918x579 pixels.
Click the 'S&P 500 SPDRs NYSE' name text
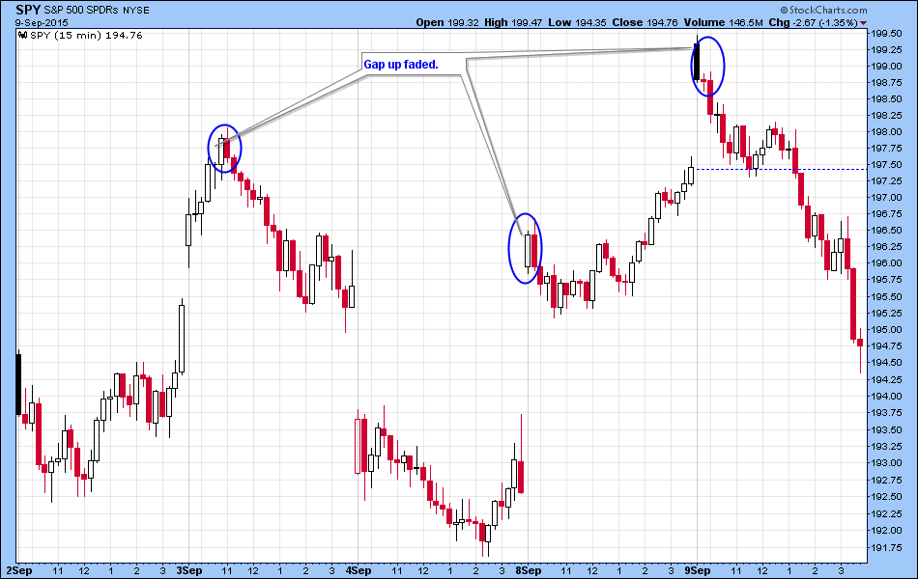tap(96, 11)
